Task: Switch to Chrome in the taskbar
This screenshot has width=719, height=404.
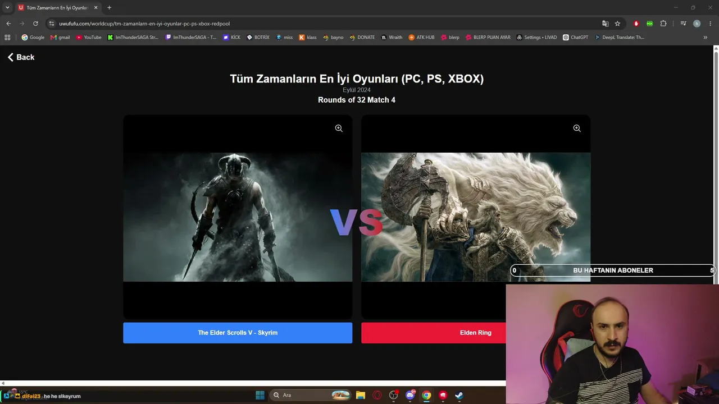Action: coord(426,395)
